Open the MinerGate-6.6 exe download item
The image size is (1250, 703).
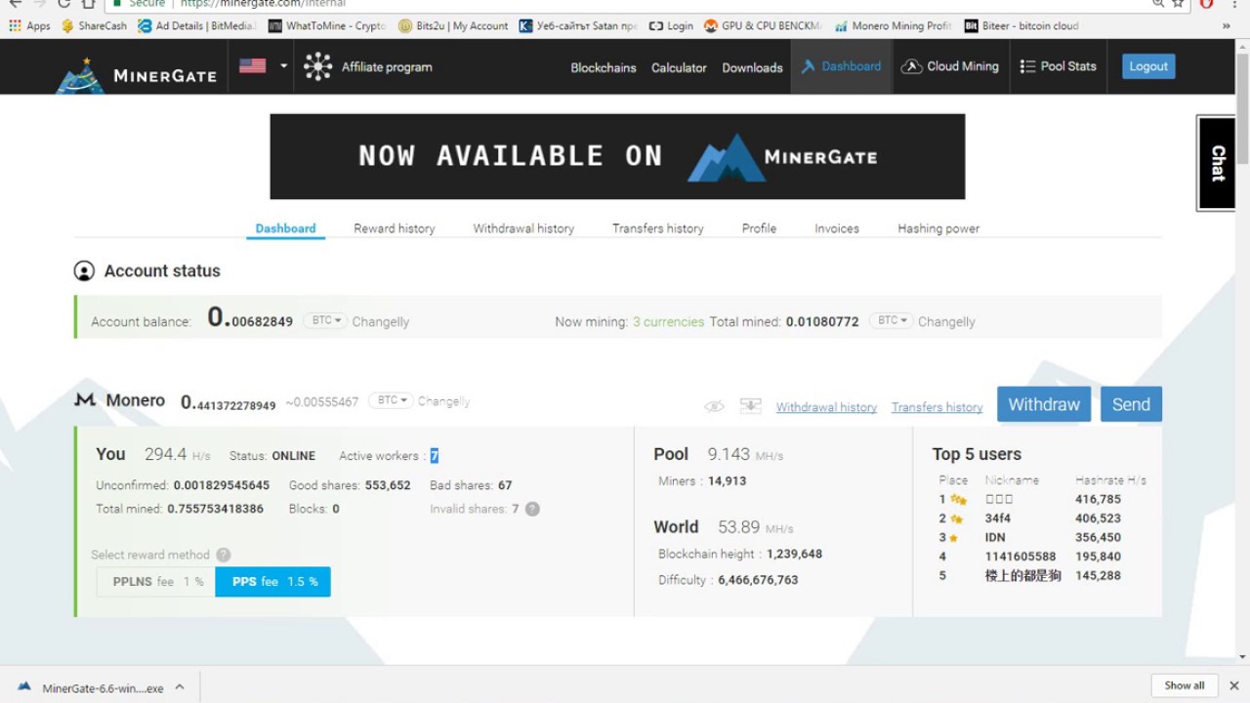[91, 687]
